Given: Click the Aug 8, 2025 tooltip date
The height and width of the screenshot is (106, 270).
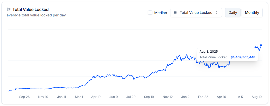Looking at the screenshot, I should (x=208, y=51).
